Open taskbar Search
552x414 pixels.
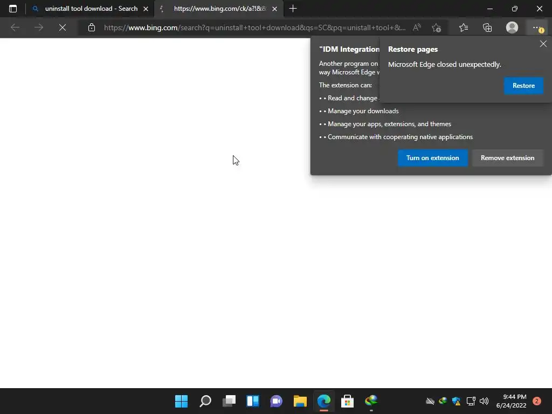coord(205,401)
